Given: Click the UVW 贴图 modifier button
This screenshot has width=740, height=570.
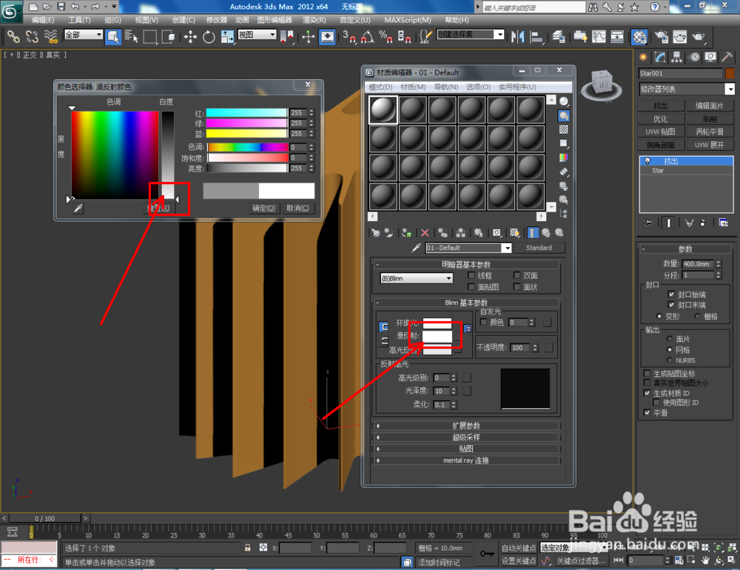Looking at the screenshot, I should pyautogui.click(x=661, y=132).
